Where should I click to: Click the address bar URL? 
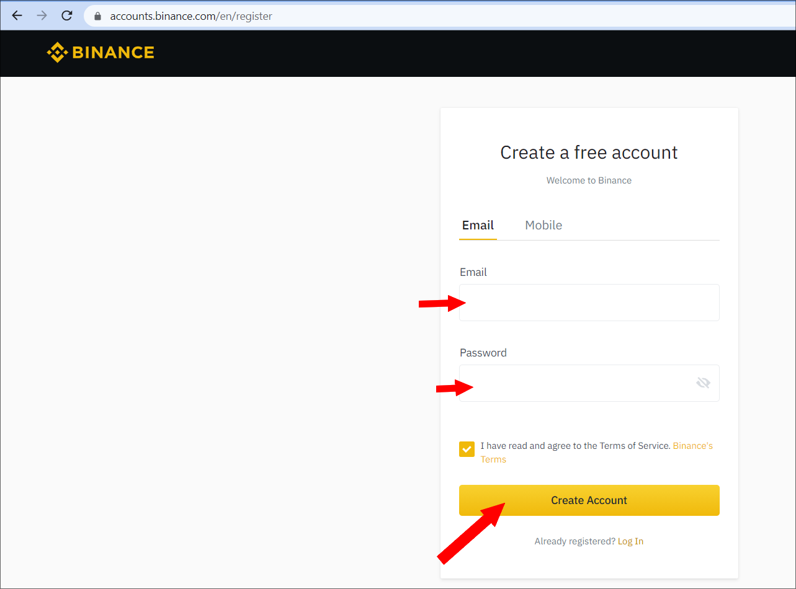[191, 16]
